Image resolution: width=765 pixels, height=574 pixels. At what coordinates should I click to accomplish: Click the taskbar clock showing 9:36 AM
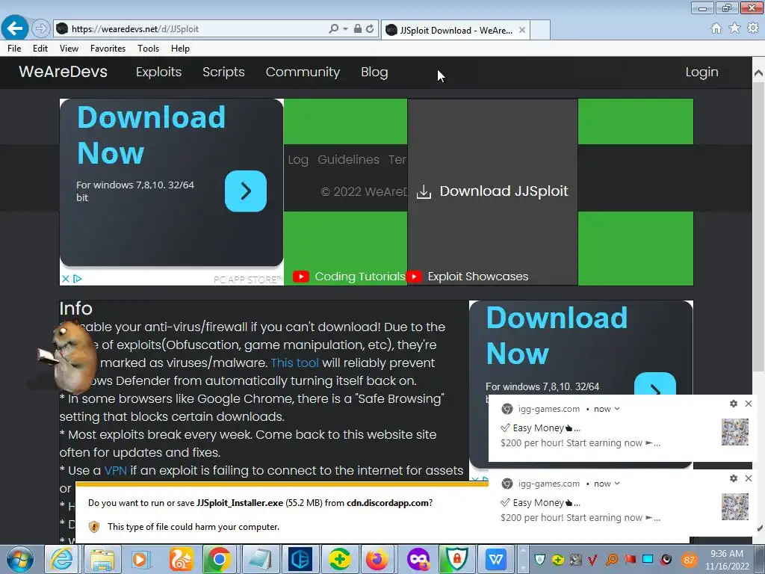coord(727,560)
